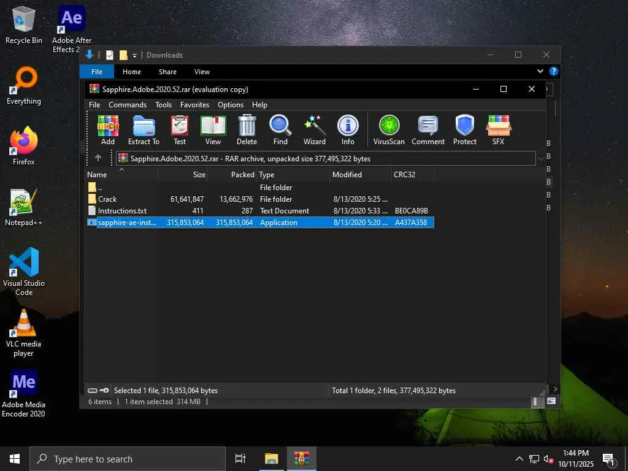Click the password key icon in status bar
Screen dimensions: 628x471
(104, 391)
